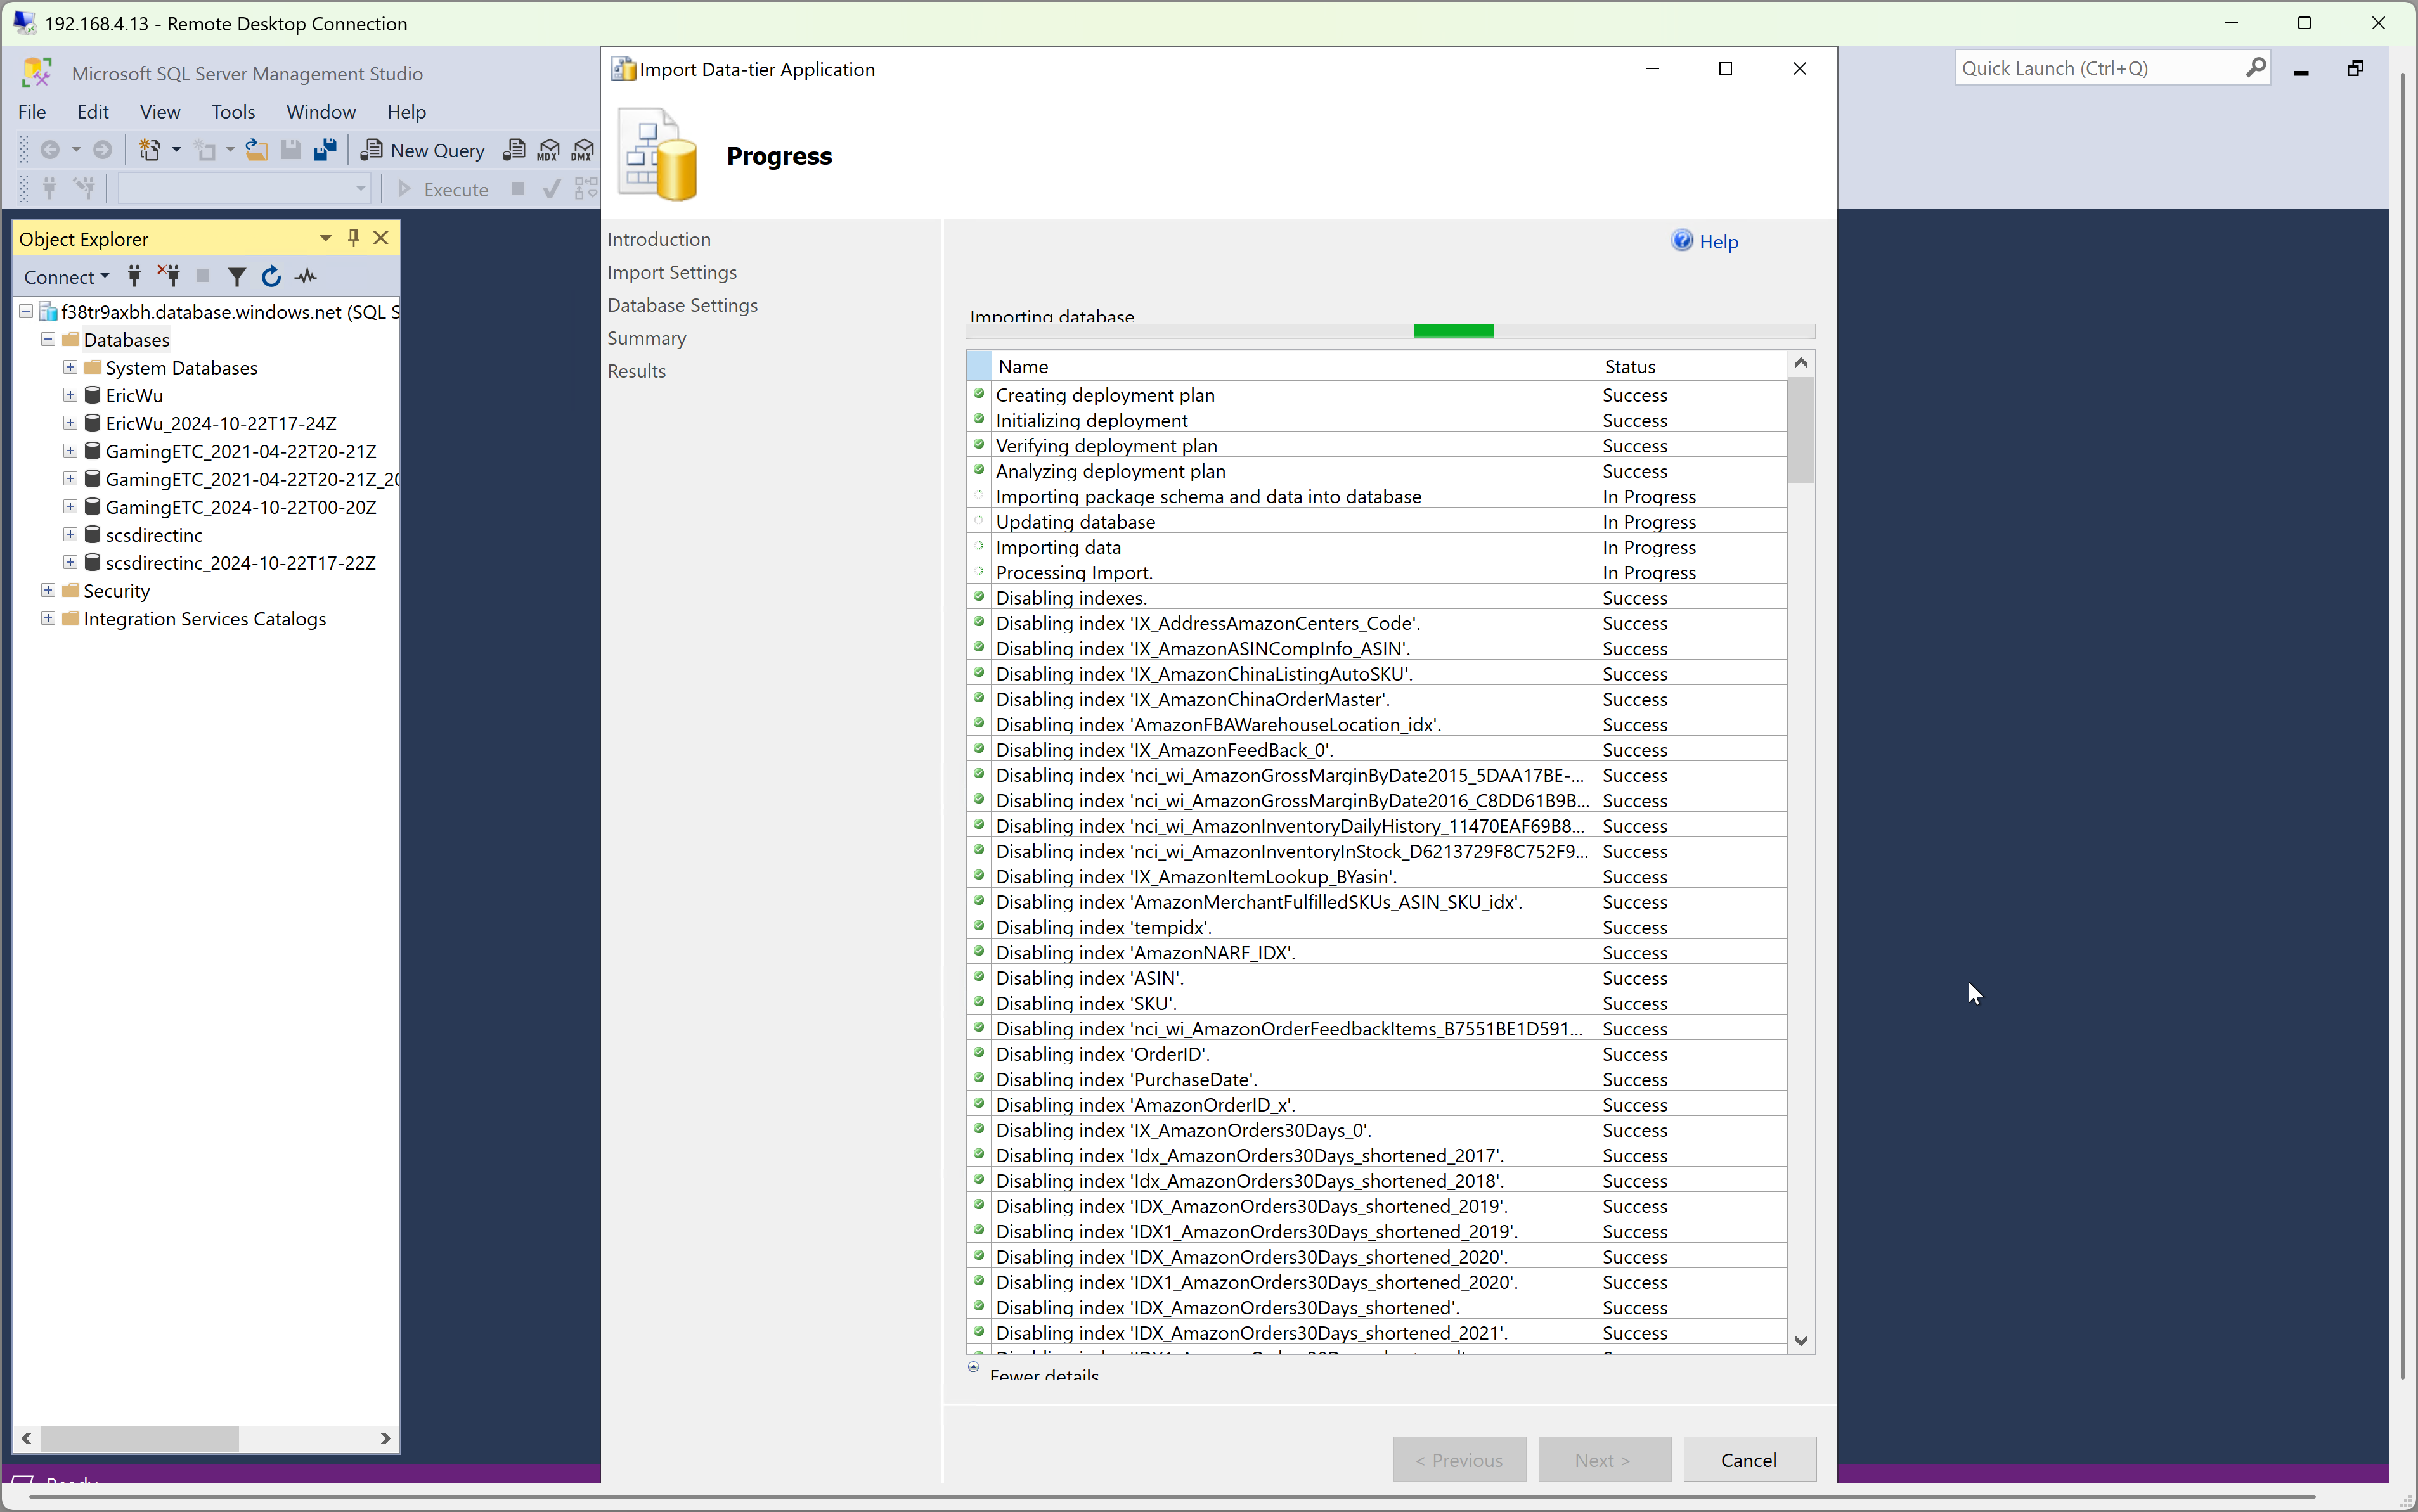This screenshot has width=2418, height=1512.
Task: Select the GamingETC_2024-10-22T00-20Z database
Action: pos(241,507)
